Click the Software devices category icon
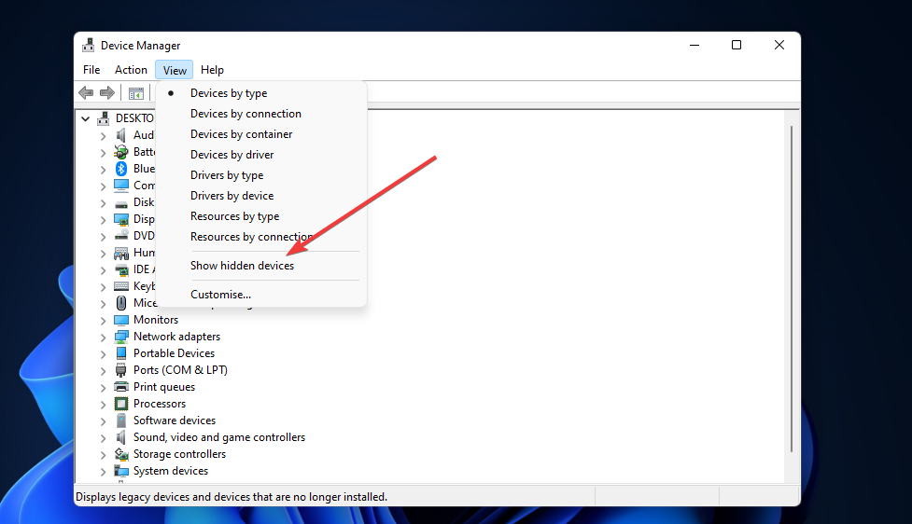912x524 pixels. pos(121,421)
